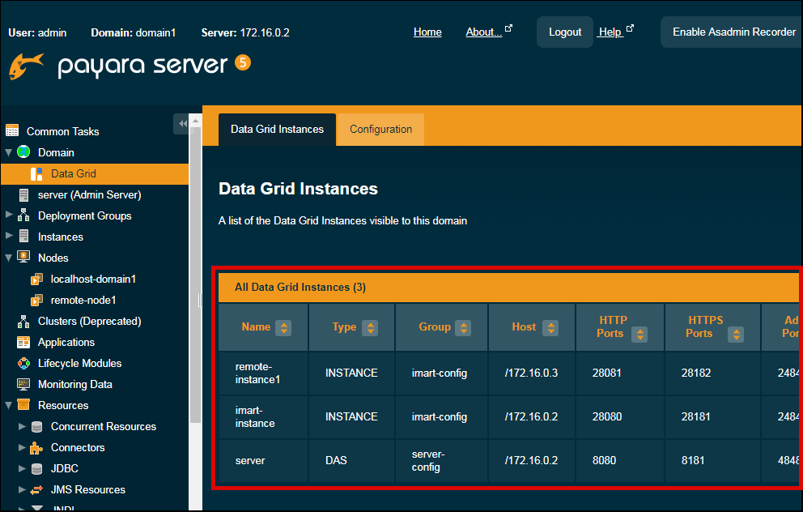Collapse the sidebar with the double-arrow icon
Screen dimensions: 803x512
pos(185,123)
